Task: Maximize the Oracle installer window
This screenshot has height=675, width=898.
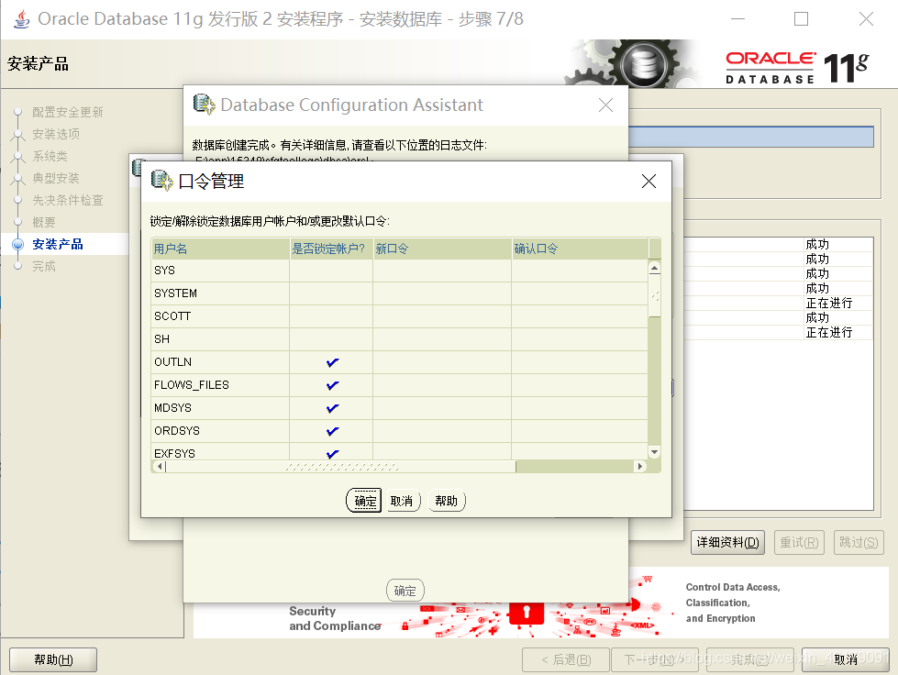Action: (801, 19)
